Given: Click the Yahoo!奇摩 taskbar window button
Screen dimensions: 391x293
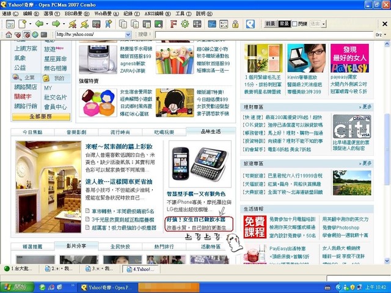Looking at the screenshot, I should coord(108,288).
